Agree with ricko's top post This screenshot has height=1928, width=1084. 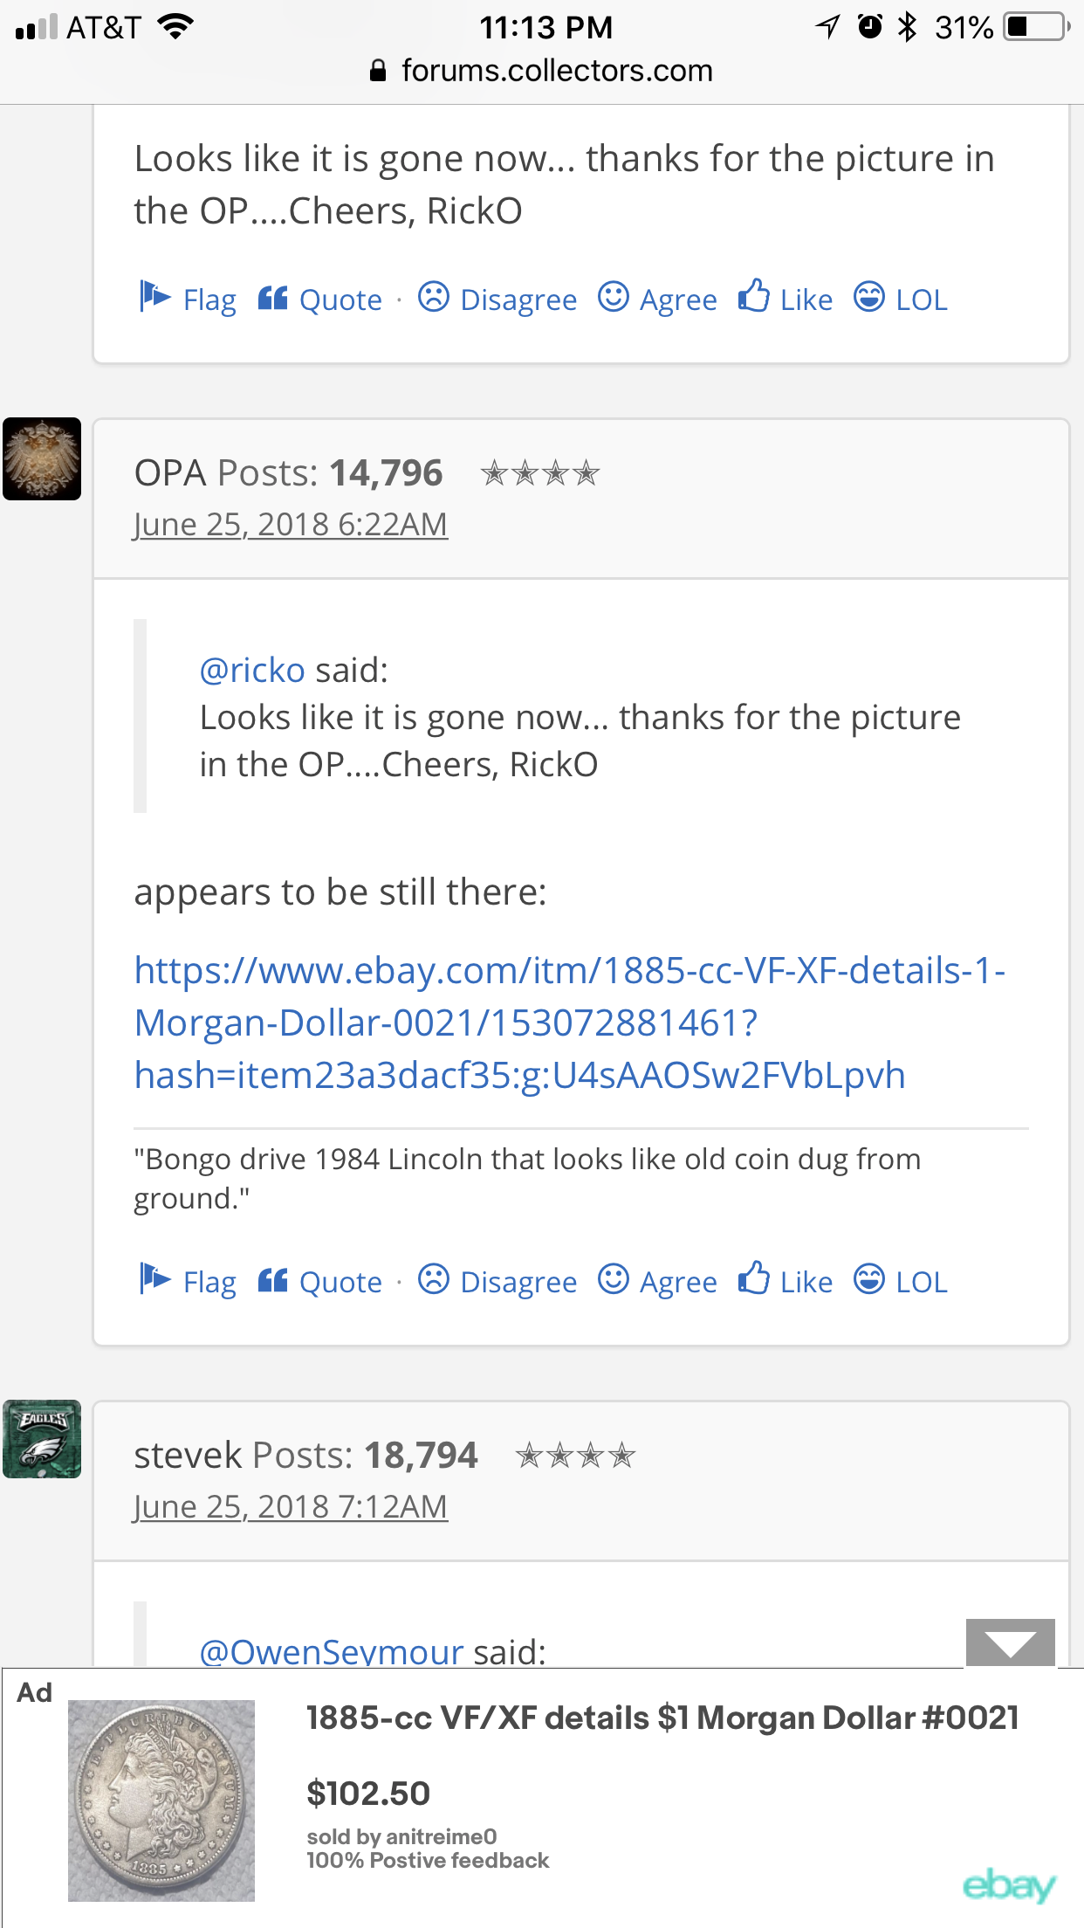657,299
